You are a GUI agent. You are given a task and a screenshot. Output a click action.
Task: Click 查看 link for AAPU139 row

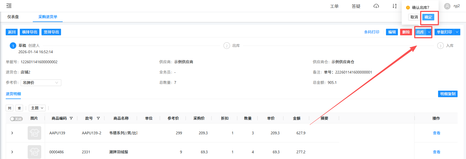436,133
